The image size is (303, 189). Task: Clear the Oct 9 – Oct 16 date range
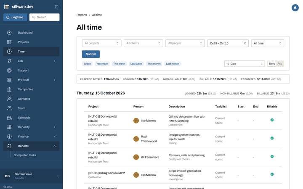pos(245,43)
